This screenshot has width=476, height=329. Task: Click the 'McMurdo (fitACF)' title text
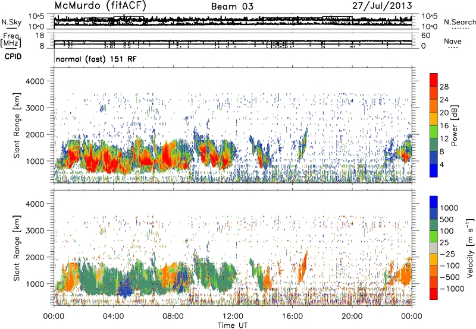tap(100, 6)
